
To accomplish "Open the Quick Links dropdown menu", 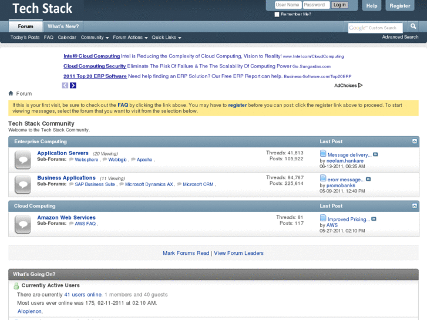I will [166, 38].
